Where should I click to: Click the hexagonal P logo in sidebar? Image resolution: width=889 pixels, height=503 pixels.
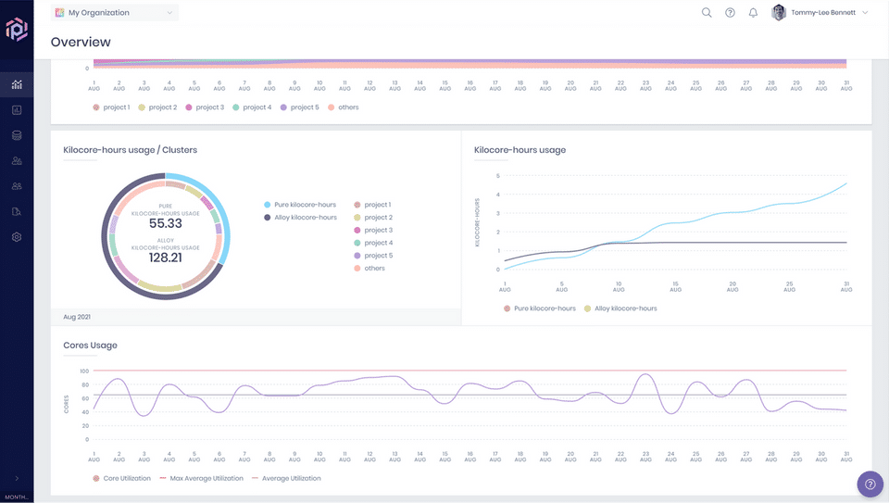(x=17, y=29)
